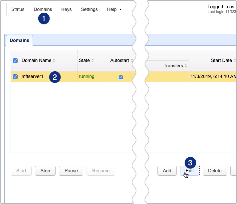Open the Status menu item
Screen dimensions: 237x204
(x=18, y=9)
